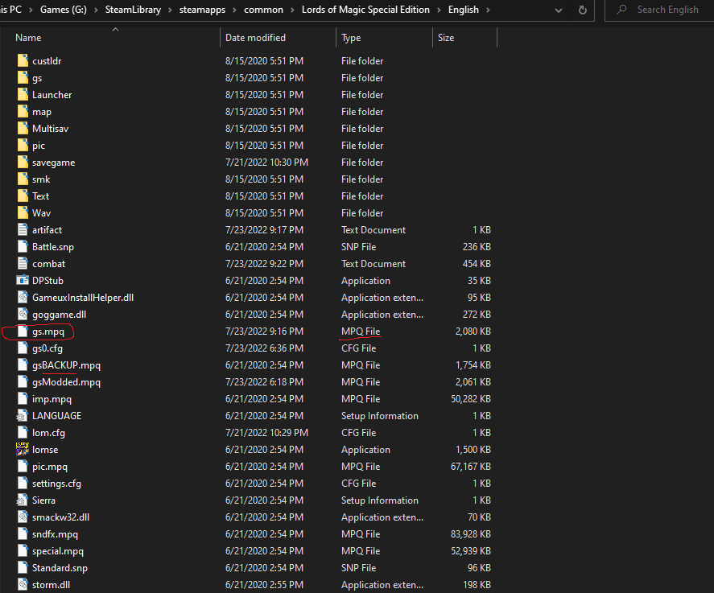
Task: Select the gs0.cfg file name
Action: click(x=47, y=348)
